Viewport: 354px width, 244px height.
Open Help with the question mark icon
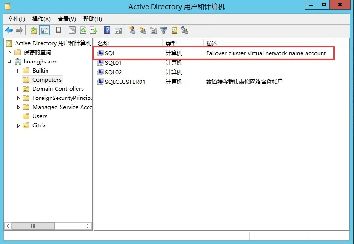(x=108, y=30)
